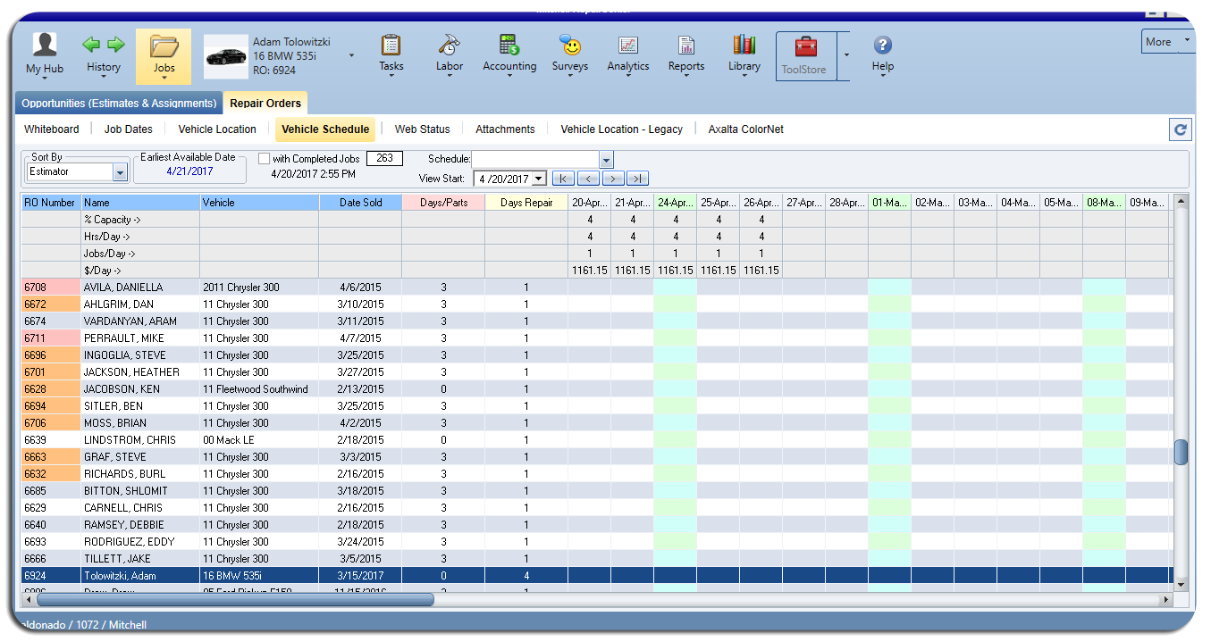
Task: Open the View Start date picker
Action: click(539, 179)
